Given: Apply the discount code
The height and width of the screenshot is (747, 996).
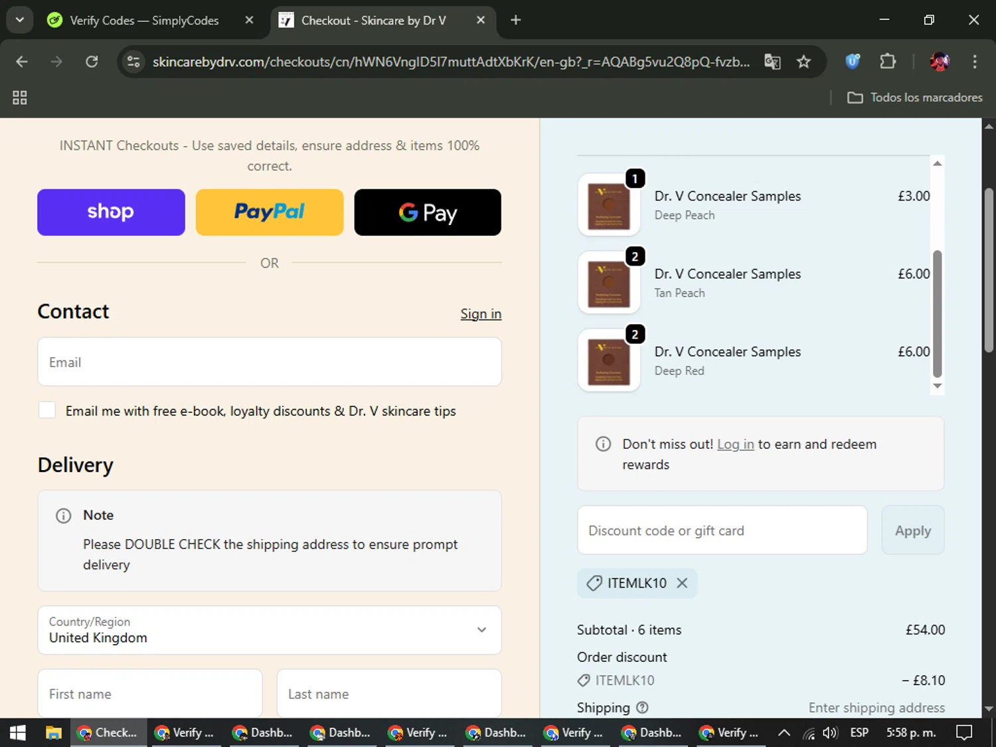Looking at the screenshot, I should pyautogui.click(x=913, y=530).
